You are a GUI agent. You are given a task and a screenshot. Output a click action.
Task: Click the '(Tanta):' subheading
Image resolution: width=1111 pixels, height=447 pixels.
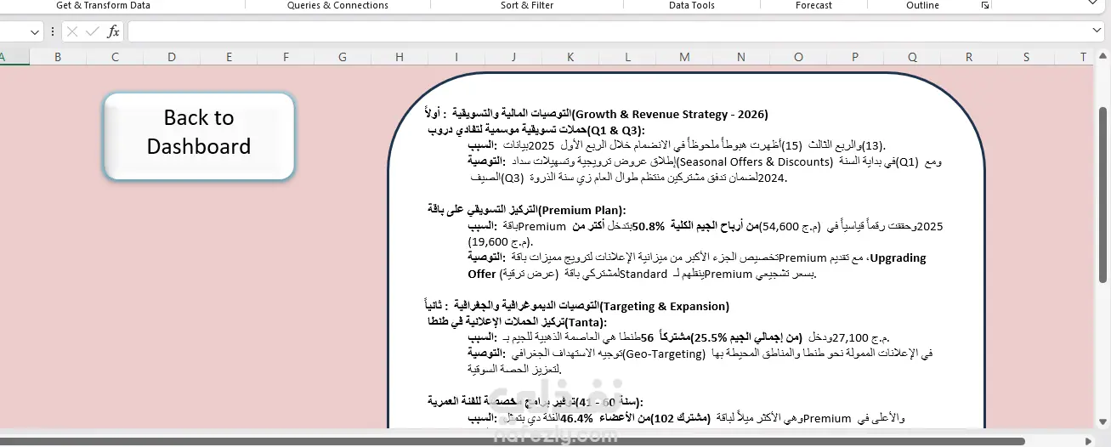tap(518, 322)
